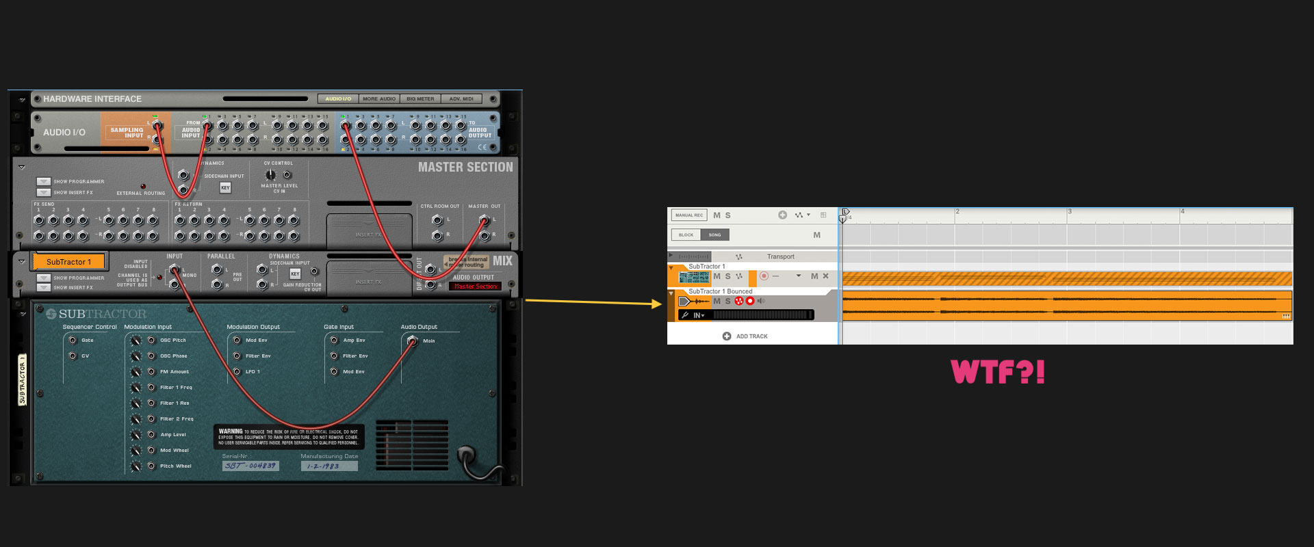
Task: Click the Sampling Input R jack
Action: tap(157, 139)
